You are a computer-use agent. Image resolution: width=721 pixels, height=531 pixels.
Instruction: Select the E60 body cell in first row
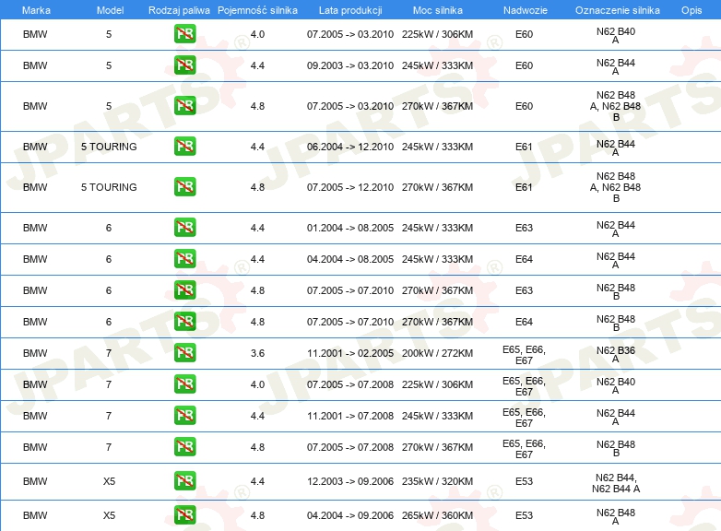click(524, 34)
